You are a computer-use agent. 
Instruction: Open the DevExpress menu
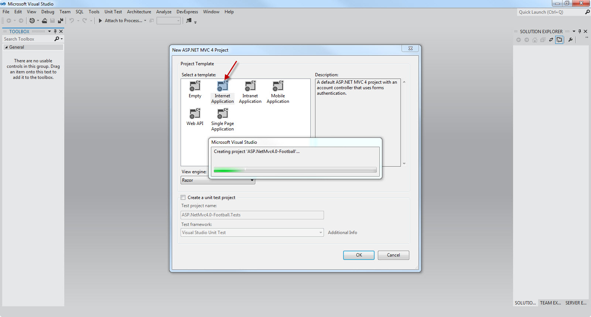pos(187,12)
